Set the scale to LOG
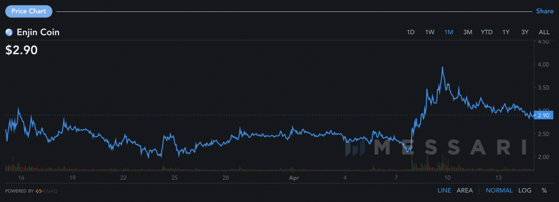 (525, 191)
